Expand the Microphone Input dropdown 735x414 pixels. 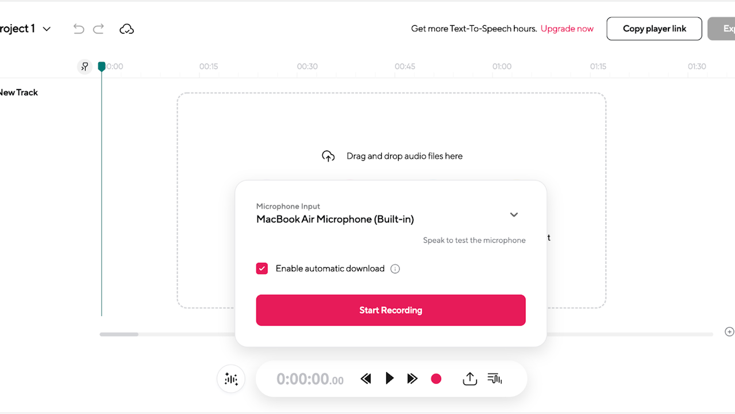click(514, 214)
